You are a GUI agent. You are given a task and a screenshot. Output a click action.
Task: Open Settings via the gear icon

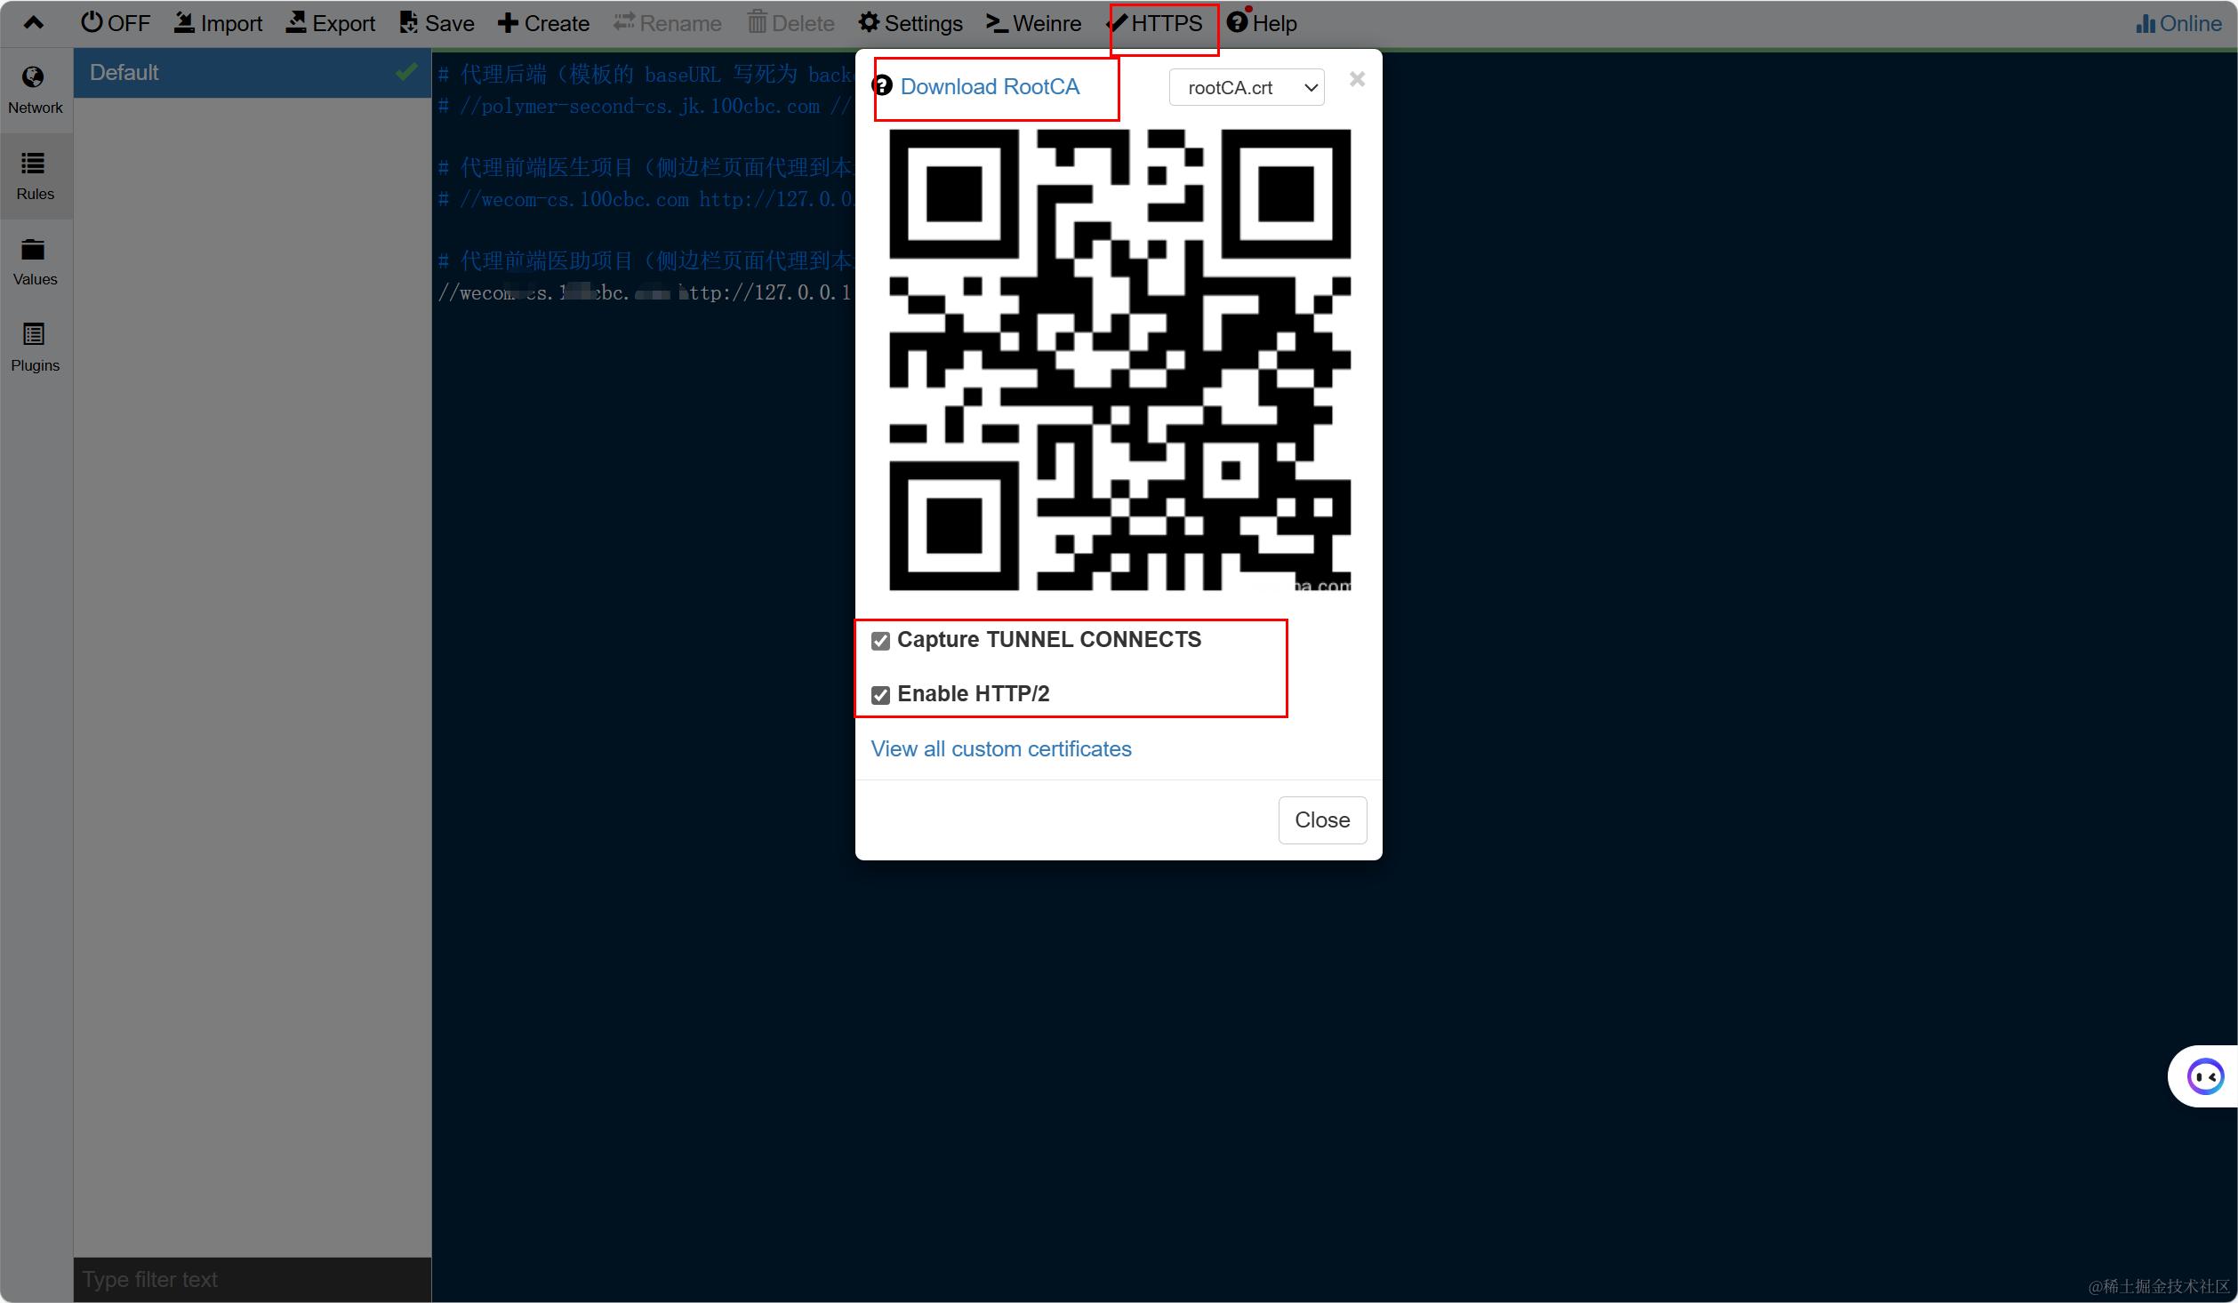[x=869, y=22]
